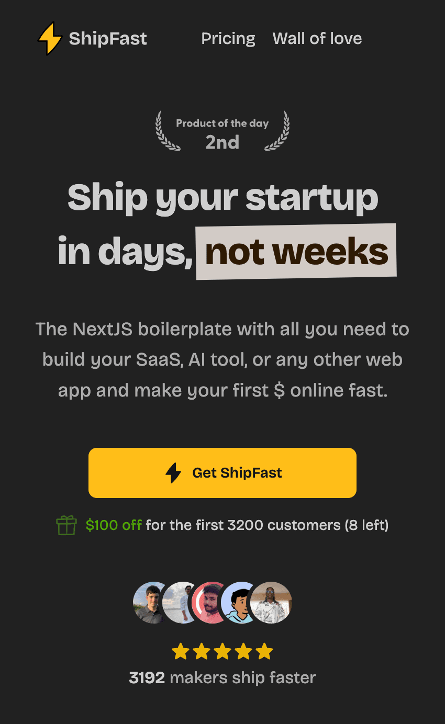
Task: Click the ShipFast wordmark in the header
Action: tap(107, 38)
